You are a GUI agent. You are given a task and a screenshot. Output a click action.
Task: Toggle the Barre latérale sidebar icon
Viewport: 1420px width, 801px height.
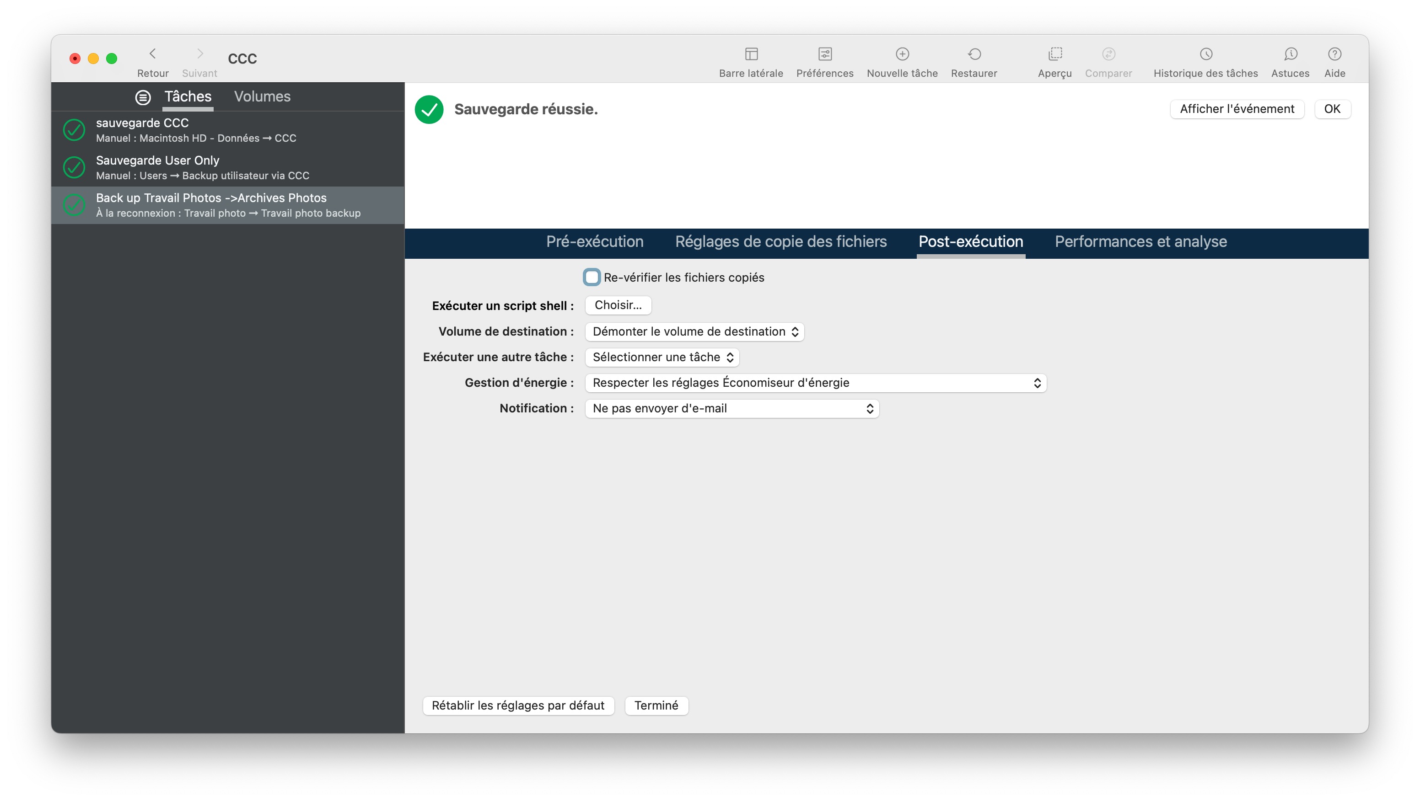(751, 54)
